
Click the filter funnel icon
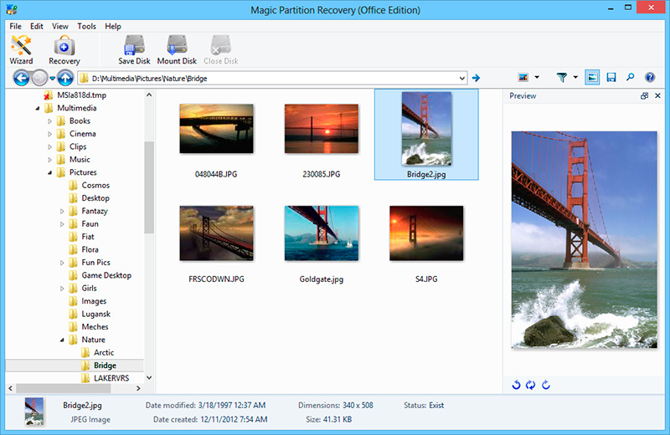coord(562,77)
